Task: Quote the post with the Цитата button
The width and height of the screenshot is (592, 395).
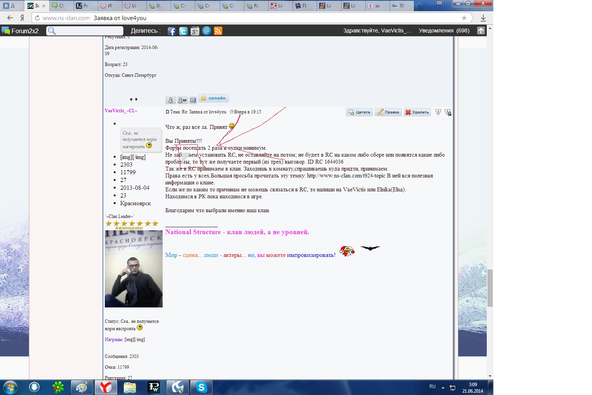Action: coord(359,112)
